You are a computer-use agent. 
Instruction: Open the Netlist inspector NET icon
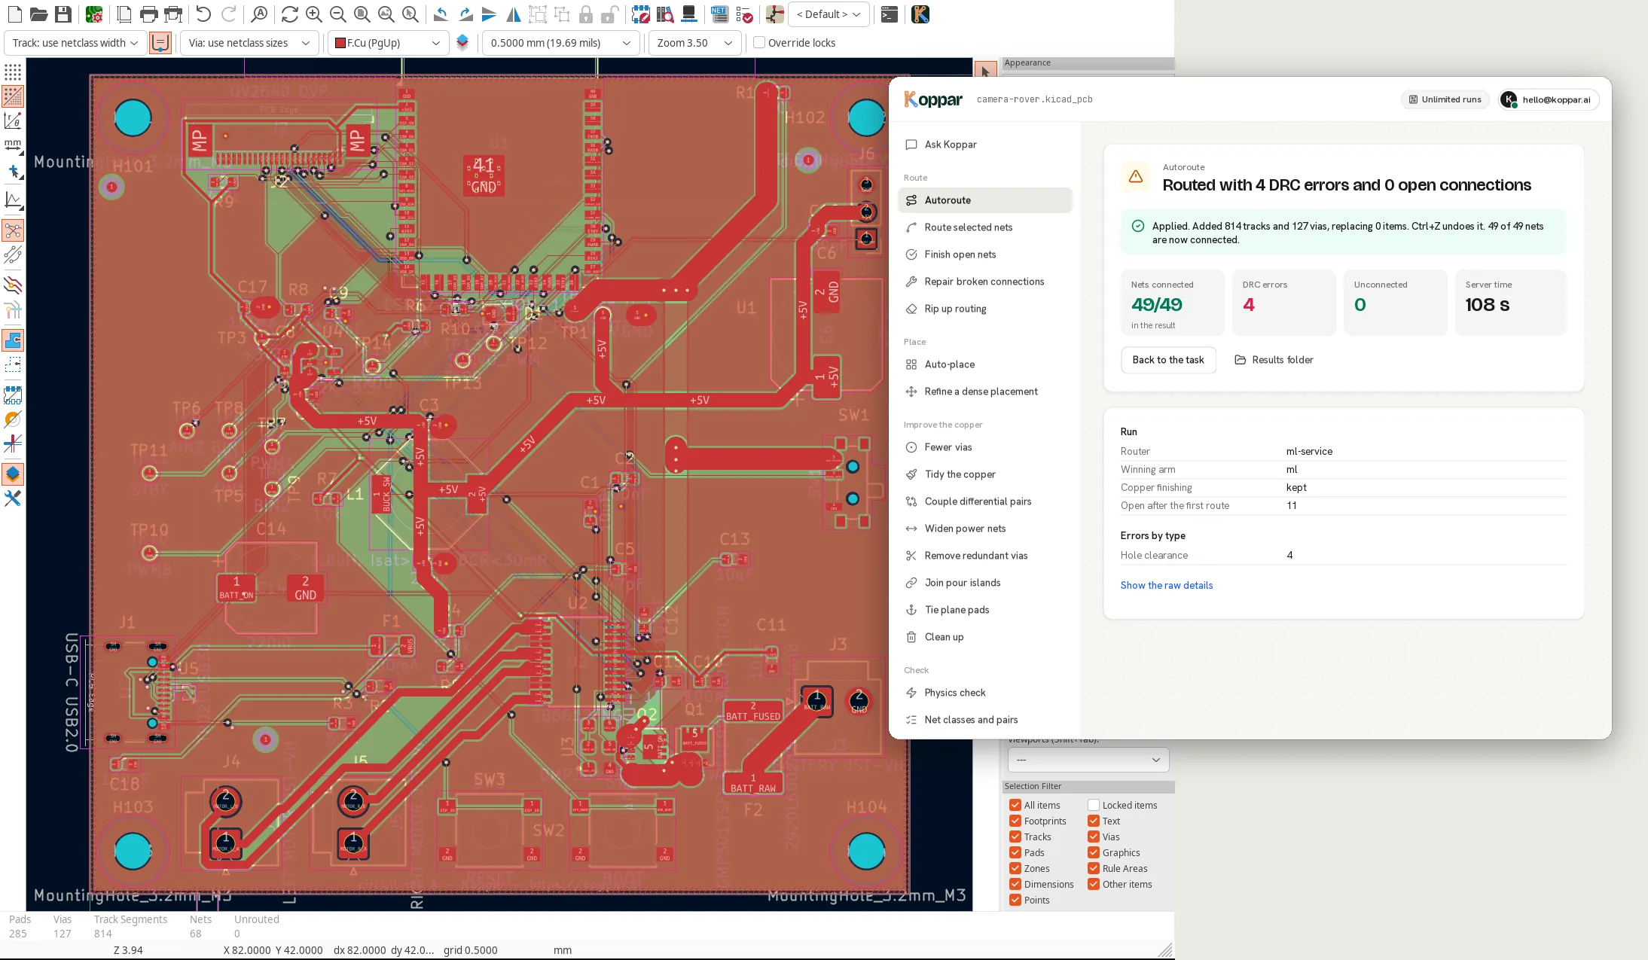(x=719, y=14)
